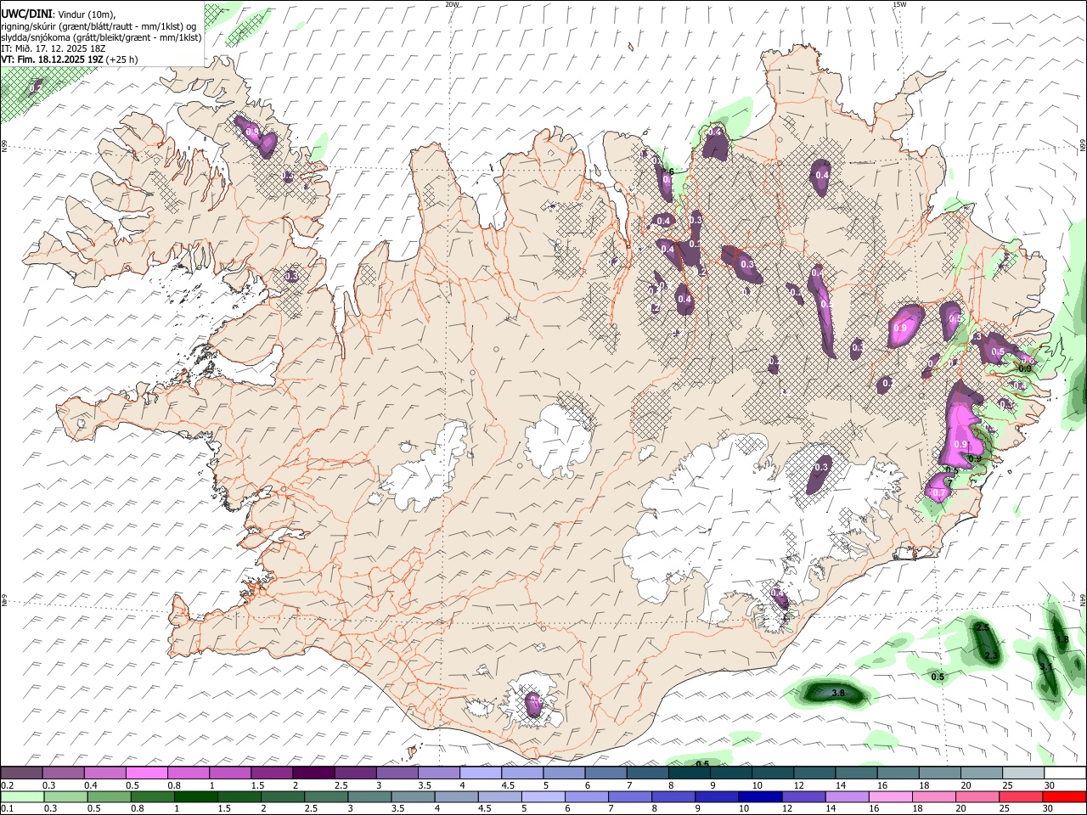The image size is (1087, 815).
Task: Click the violet 12–14 rain legend swatch
Action: [804, 796]
